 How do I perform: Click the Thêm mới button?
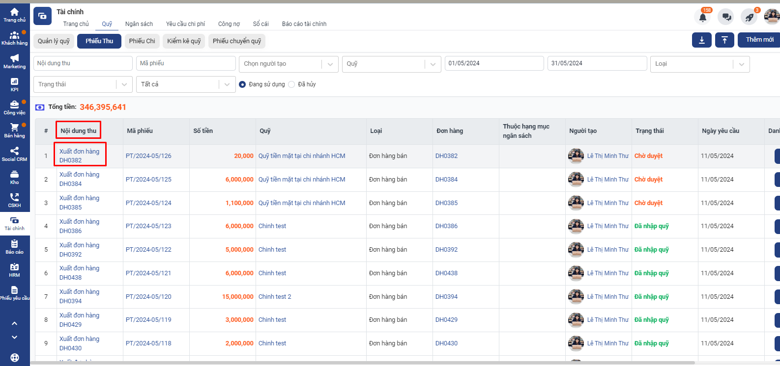pos(759,40)
